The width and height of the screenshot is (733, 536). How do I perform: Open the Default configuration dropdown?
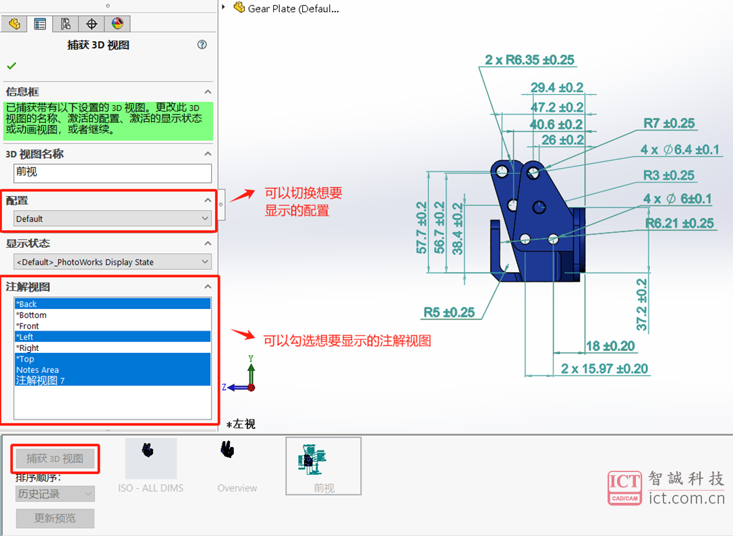click(x=113, y=219)
